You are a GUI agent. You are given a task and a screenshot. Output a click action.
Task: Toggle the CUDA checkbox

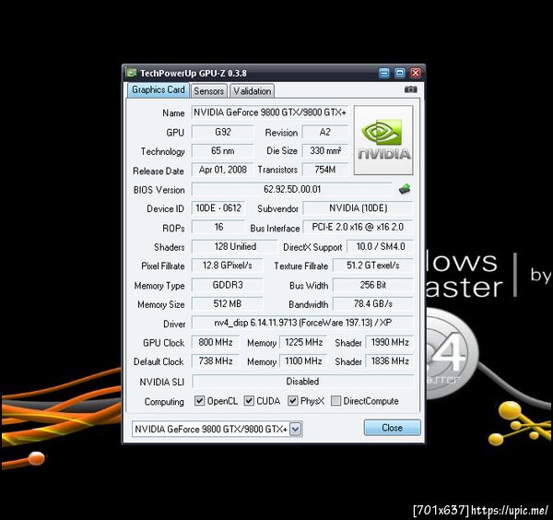(x=249, y=400)
